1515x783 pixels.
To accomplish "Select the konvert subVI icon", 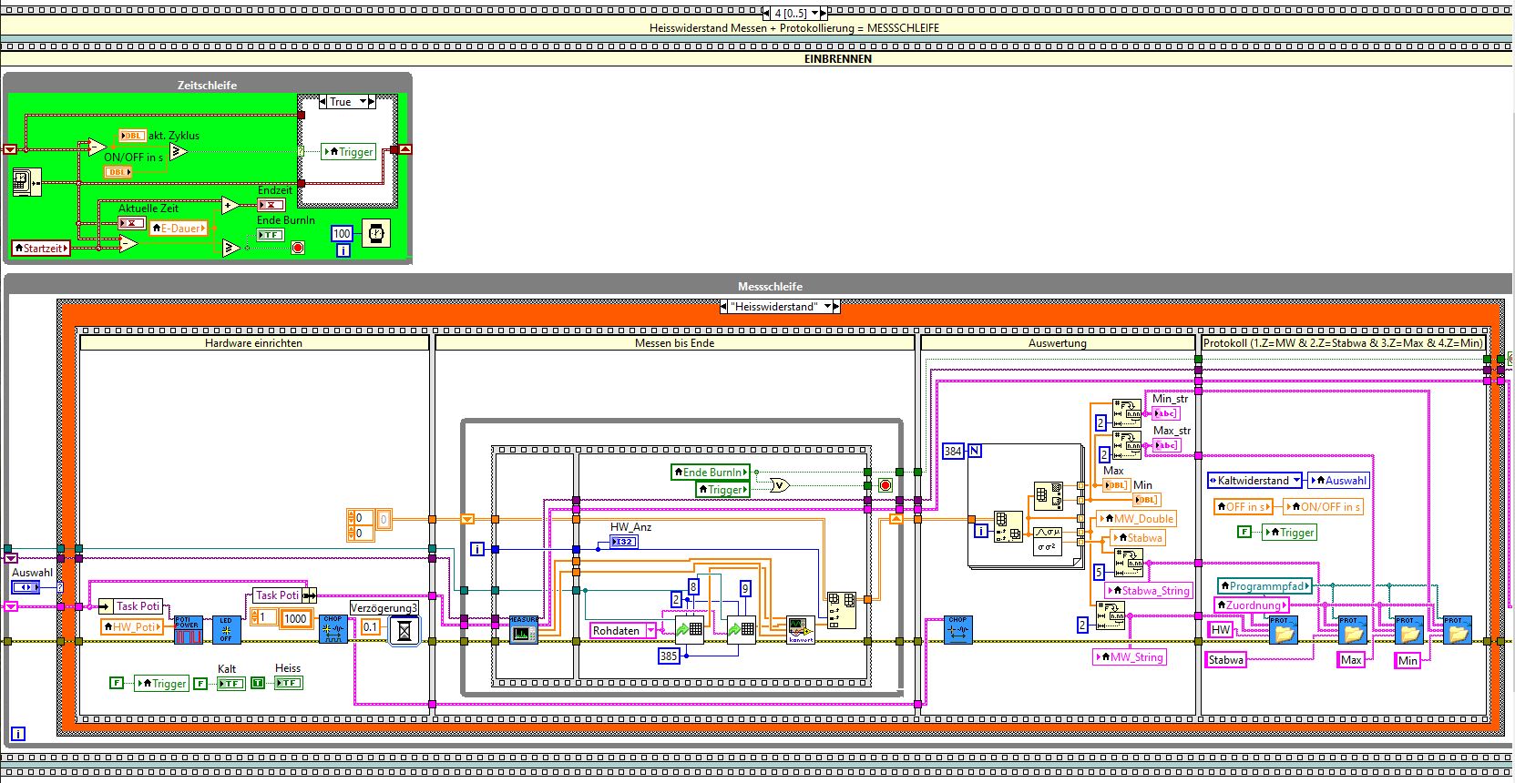I will (x=800, y=630).
